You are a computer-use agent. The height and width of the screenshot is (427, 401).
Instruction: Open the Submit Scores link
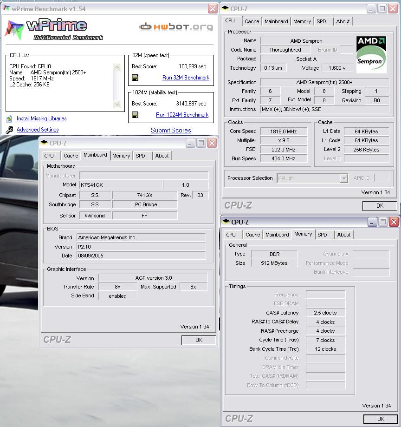click(171, 130)
